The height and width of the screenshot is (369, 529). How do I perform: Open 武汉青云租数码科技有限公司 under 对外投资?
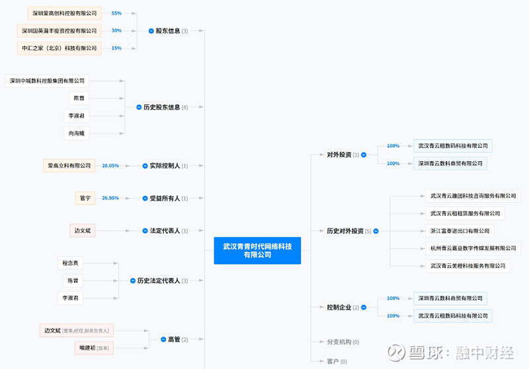[453, 146]
